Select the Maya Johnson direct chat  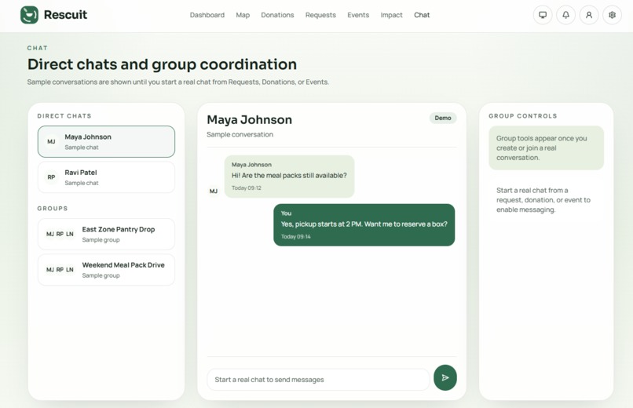pos(106,141)
